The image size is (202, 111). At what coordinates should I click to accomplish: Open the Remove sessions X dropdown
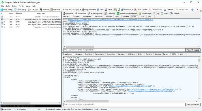[x=29, y=9]
